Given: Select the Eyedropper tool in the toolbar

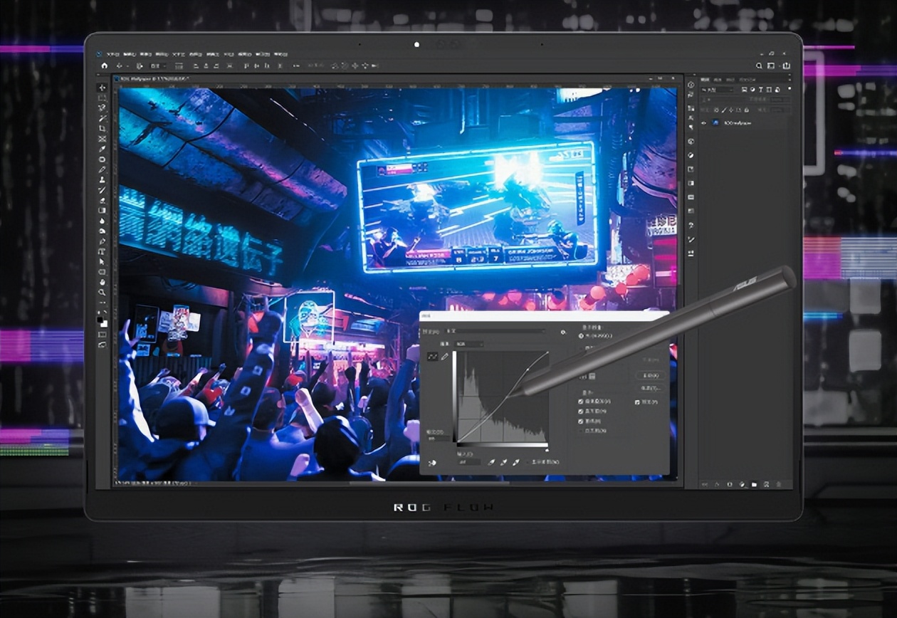Looking at the screenshot, I should click(x=103, y=150).
